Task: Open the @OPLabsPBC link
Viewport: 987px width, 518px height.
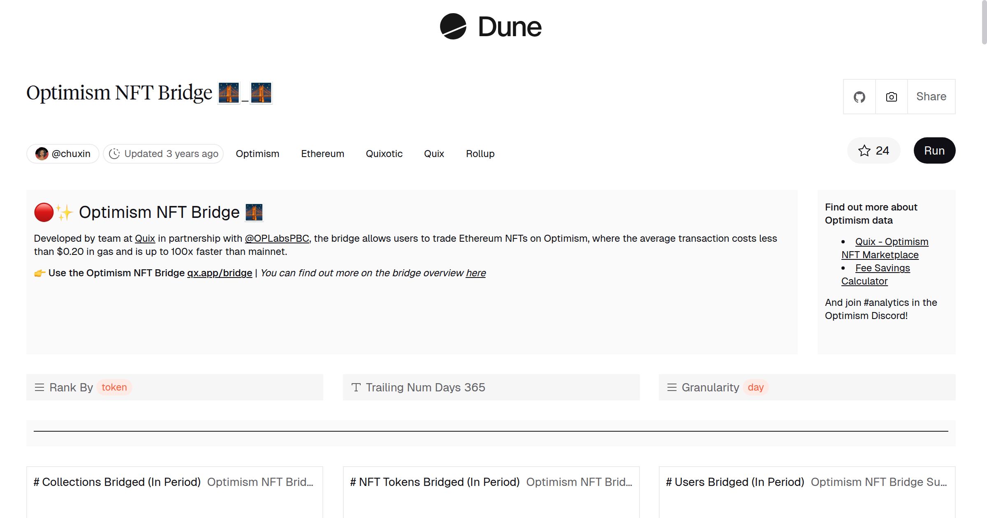Action: click(x=277, y=238)
